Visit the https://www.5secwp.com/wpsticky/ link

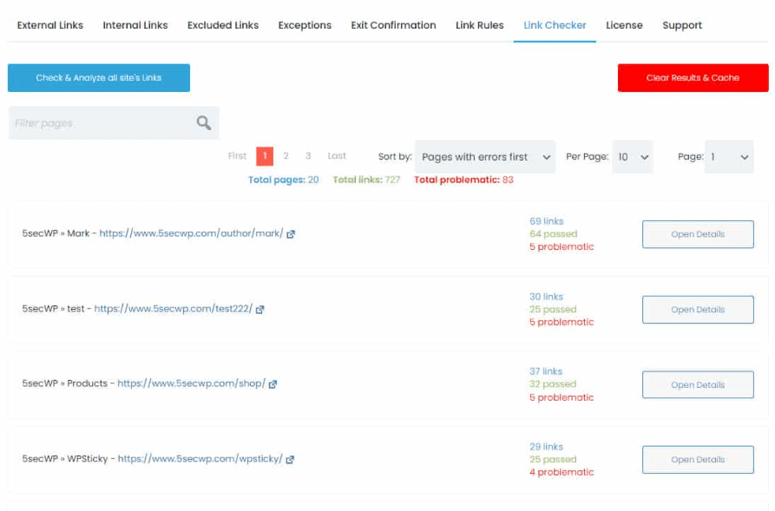pyautogui.click(x=200, y=459)
